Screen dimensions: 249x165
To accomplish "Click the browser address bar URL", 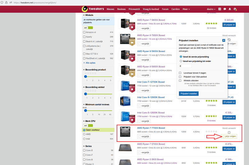I will 35,2.
